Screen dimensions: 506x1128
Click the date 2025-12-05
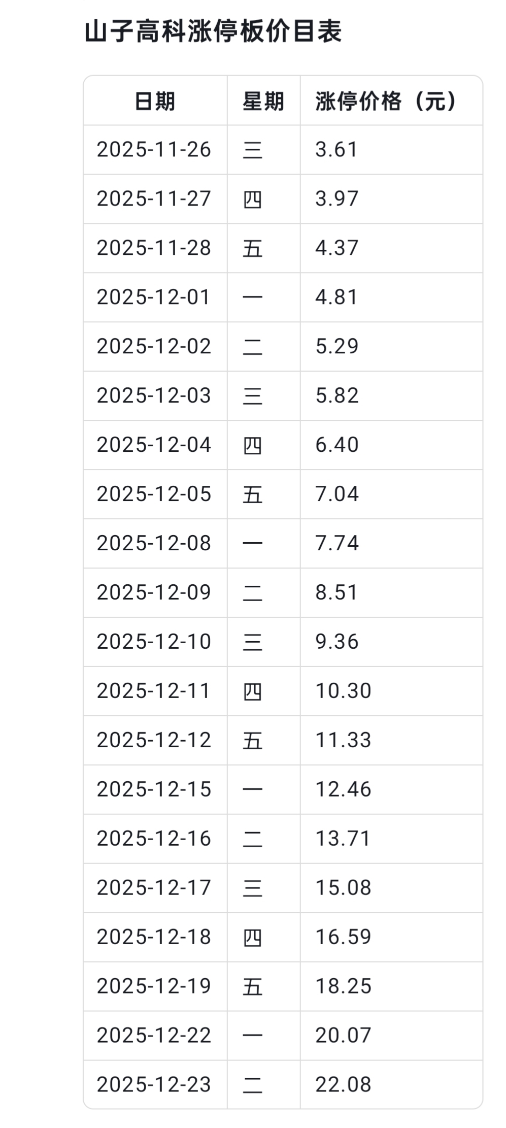(x=154, y=494)
